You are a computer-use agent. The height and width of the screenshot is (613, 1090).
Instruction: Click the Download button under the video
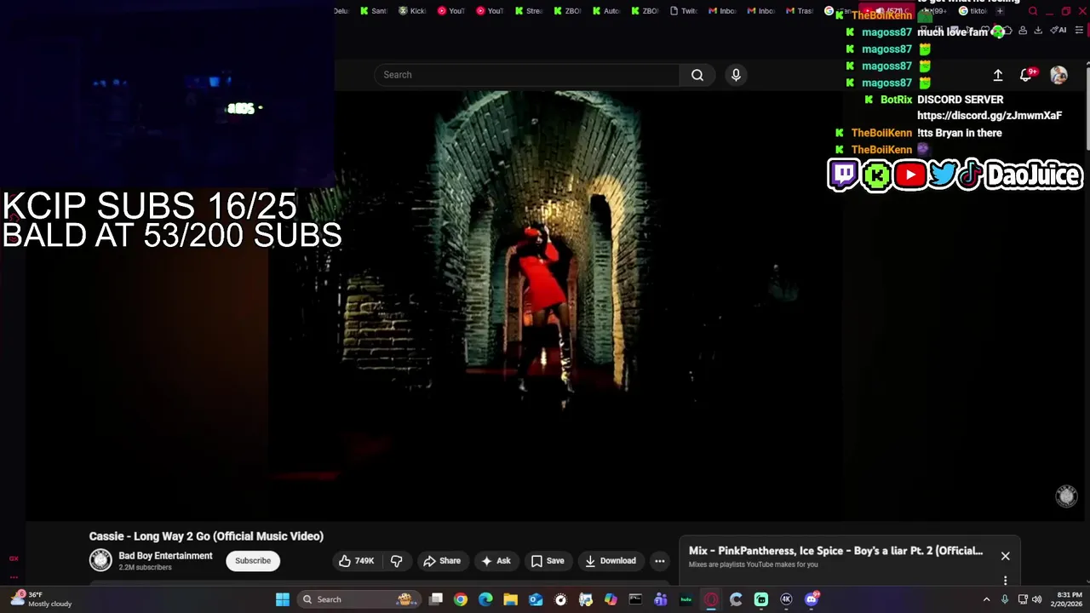[610, 561]
